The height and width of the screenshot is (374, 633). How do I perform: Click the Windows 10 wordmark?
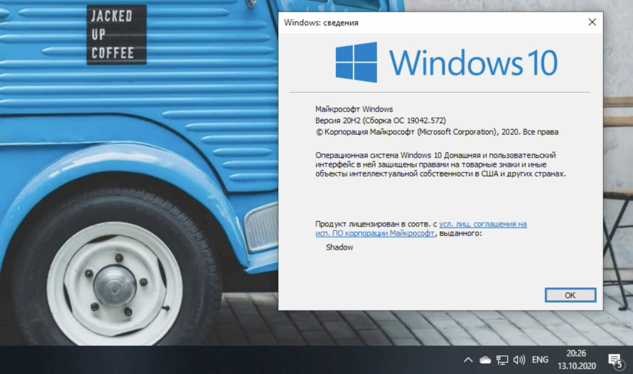(x=473, y=63)
